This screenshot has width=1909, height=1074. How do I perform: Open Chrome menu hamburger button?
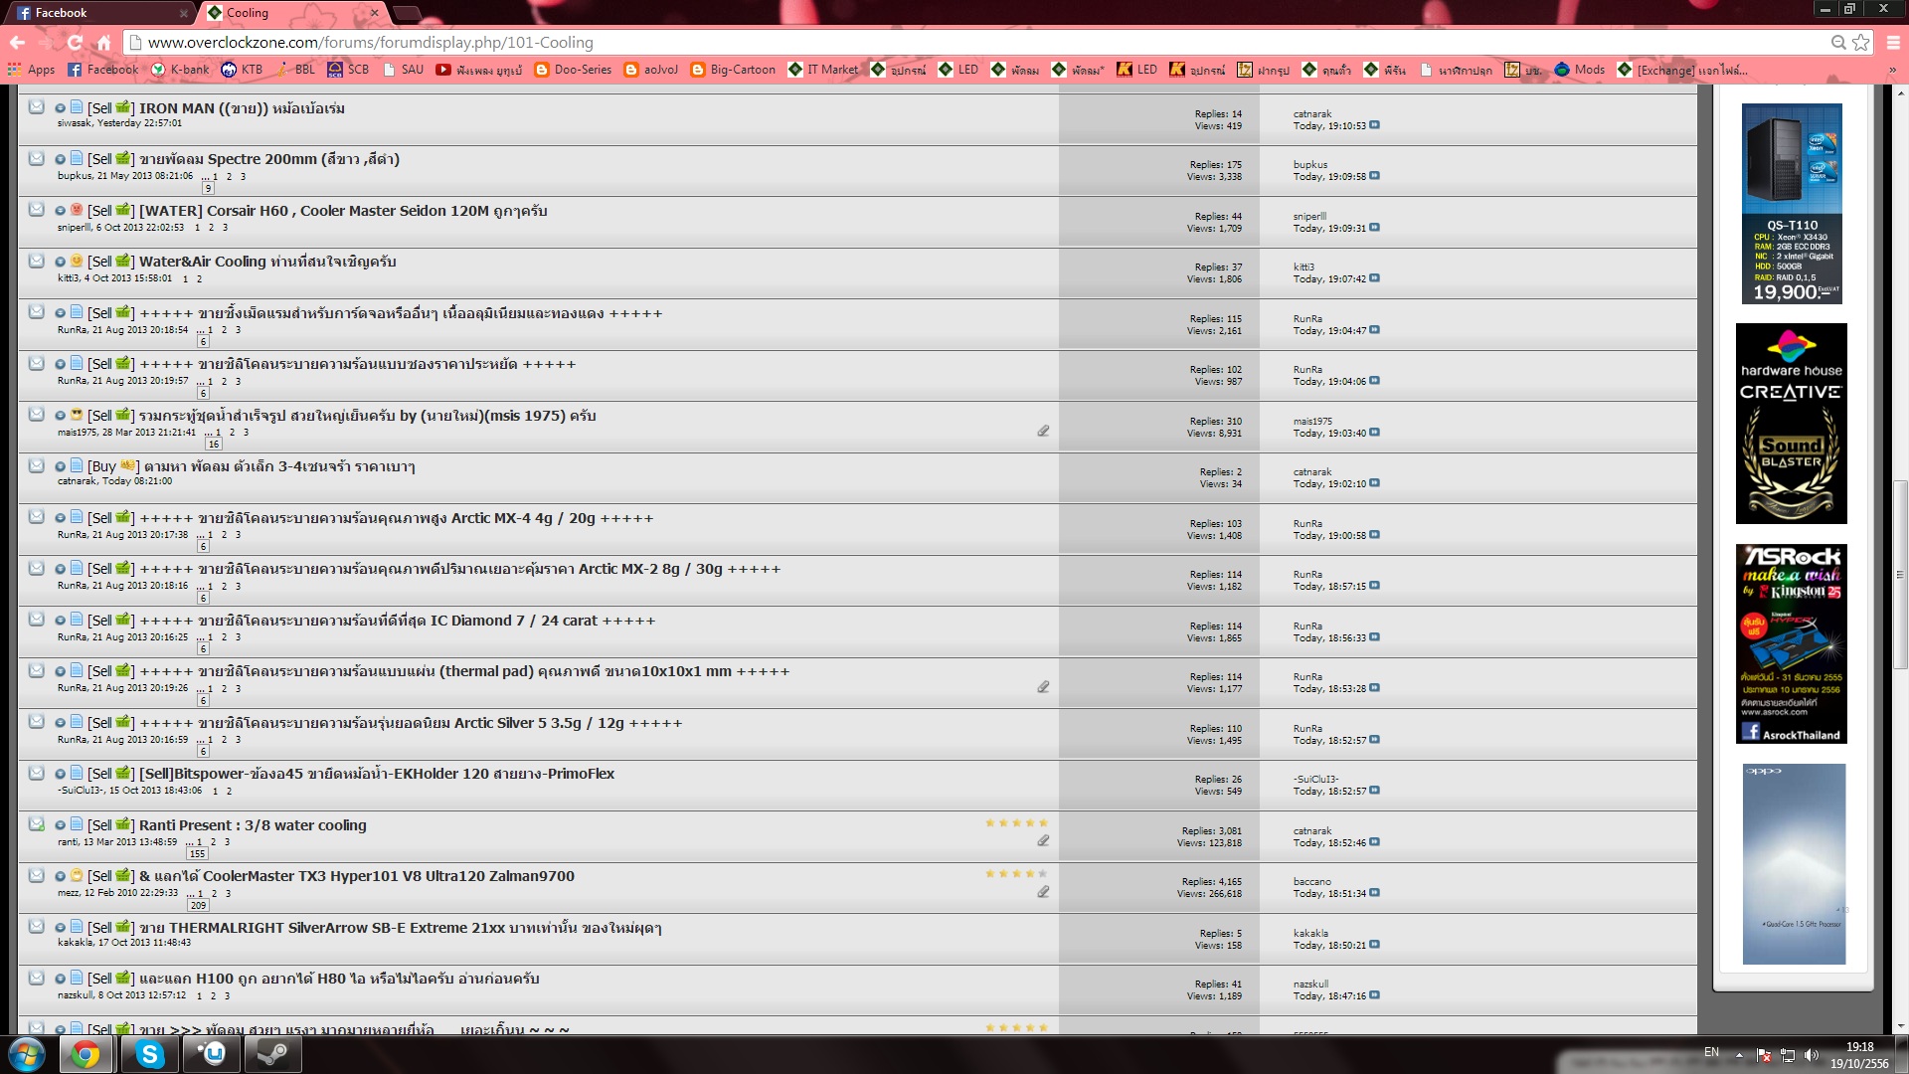point(1892,42)
